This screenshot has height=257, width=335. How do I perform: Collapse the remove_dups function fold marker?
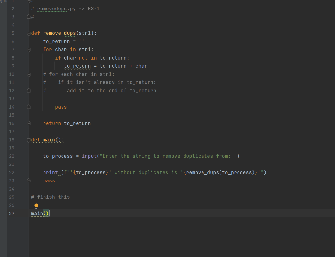pos(29,33)
